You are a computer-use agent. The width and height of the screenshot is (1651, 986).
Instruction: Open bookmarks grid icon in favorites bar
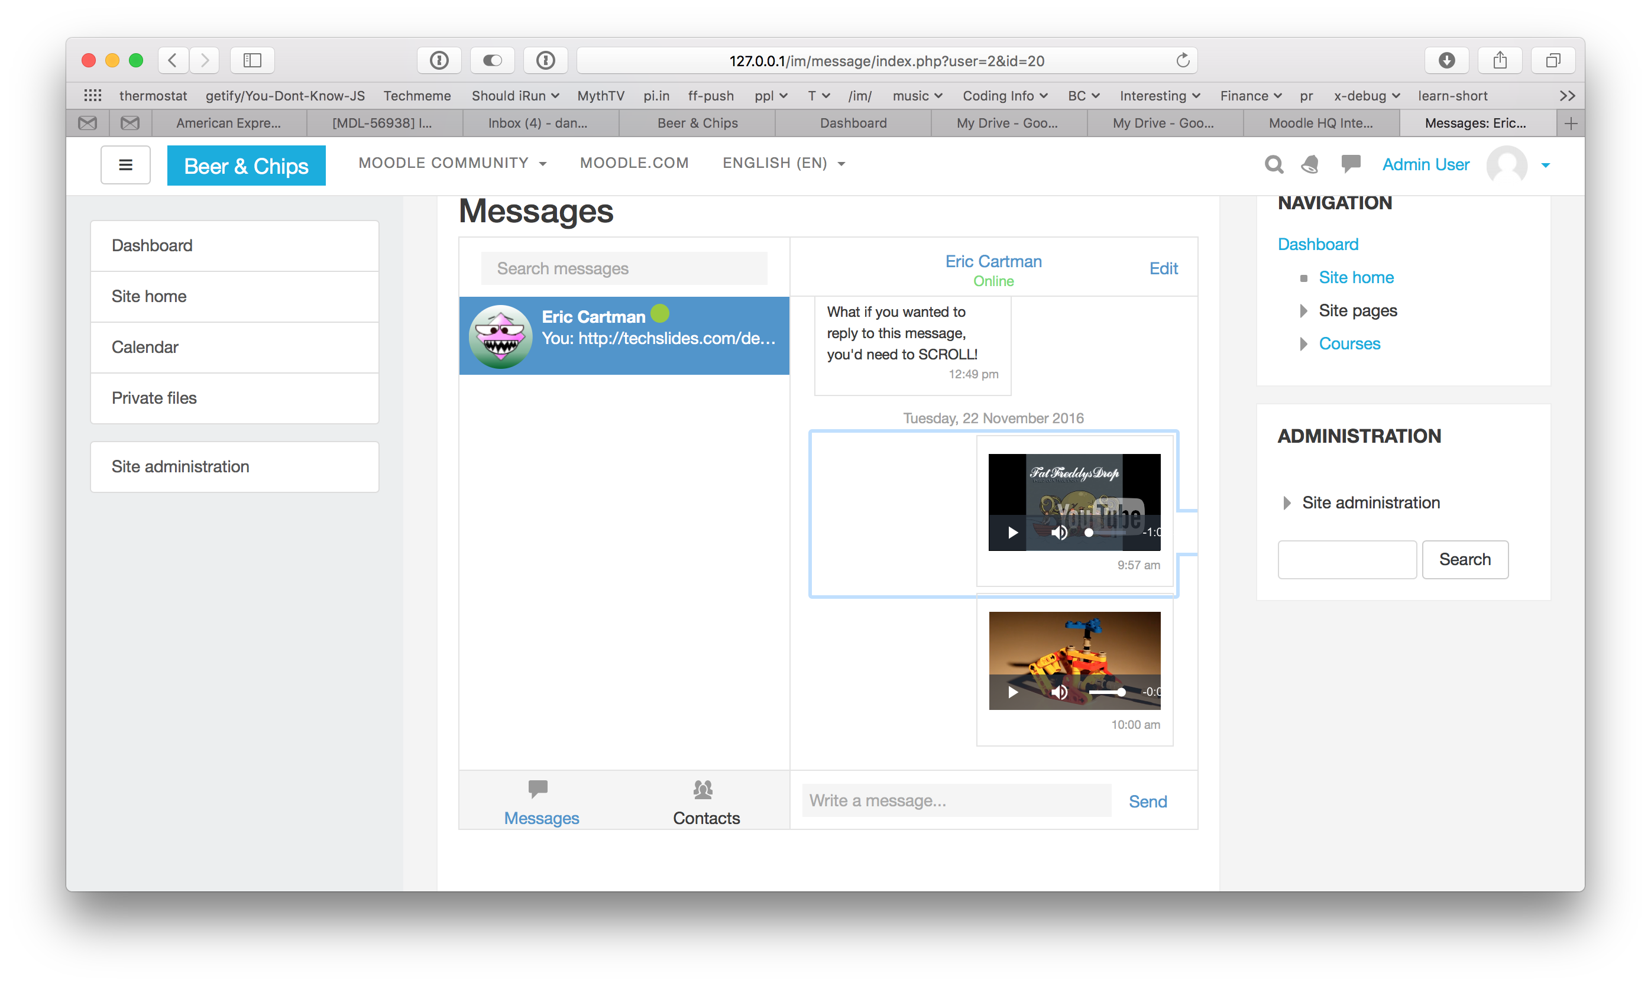point(92,95)
